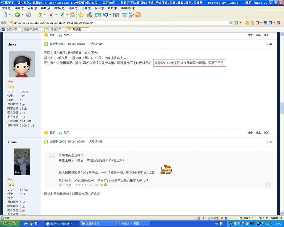Click the green Back navigation arrow
The height and width of the screenshot is (227, 284).
point(17,15)
